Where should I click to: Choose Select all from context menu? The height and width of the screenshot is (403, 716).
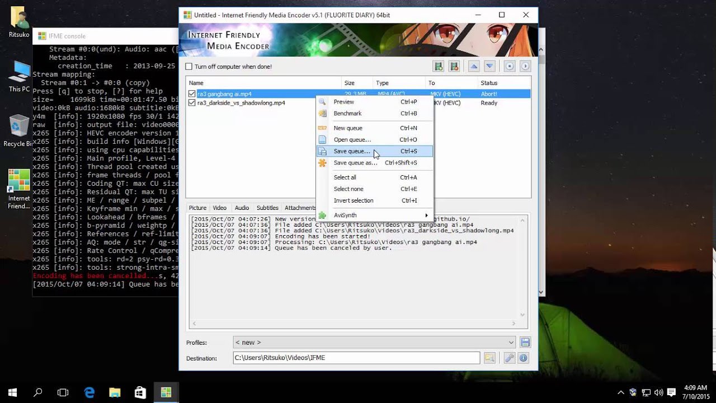click(x=375, y=177)
